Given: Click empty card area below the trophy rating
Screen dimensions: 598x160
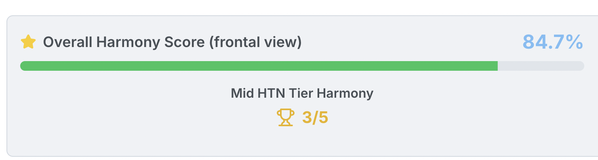Looking at the screenshot, I should 302,142.
